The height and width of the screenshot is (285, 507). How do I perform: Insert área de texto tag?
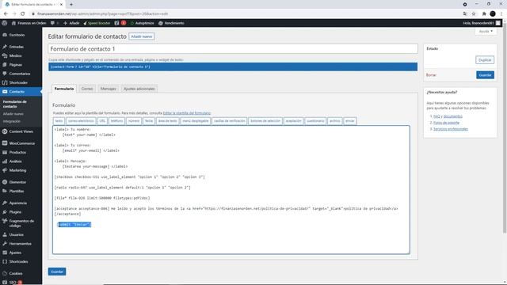tap(167, 121)
